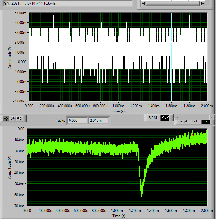
Task: Click the 2.000m end label on upper time axis
Action: [x=207, y=106]
